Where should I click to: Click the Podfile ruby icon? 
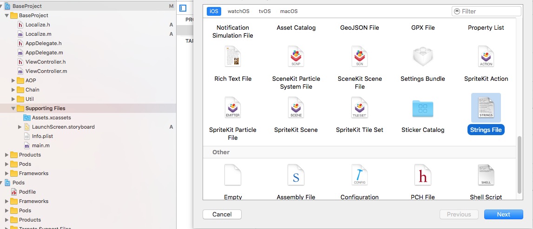14,192
